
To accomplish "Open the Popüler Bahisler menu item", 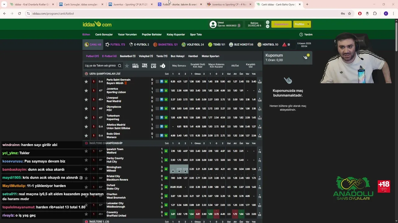I will pyautogui.click(x=152, y=34).
